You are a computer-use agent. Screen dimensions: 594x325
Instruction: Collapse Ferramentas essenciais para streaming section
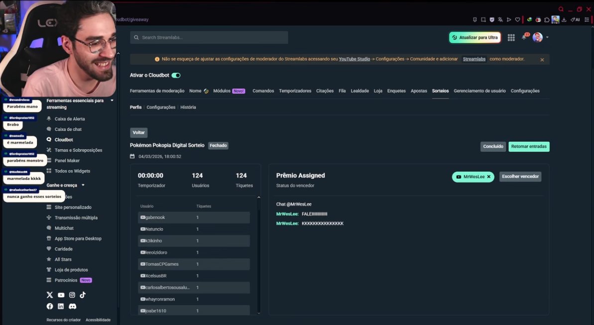pyautogui.click(x=112, y=101)
